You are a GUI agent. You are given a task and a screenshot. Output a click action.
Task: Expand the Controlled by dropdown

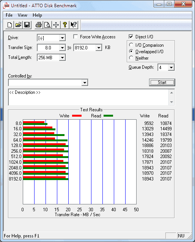pos(85,82)
